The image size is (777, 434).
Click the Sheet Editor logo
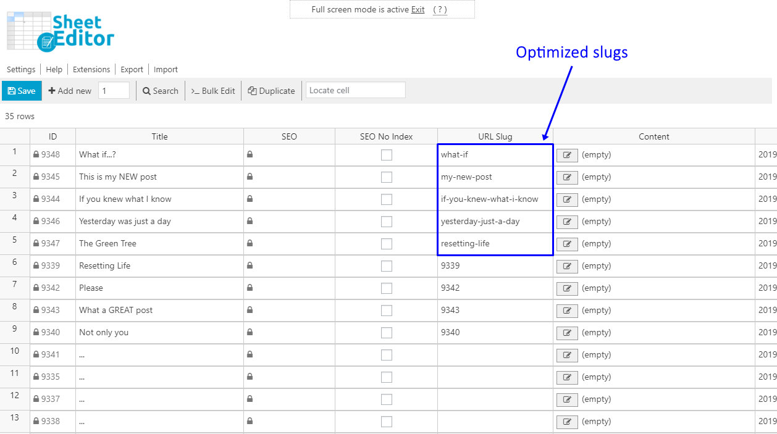[61, 31]
